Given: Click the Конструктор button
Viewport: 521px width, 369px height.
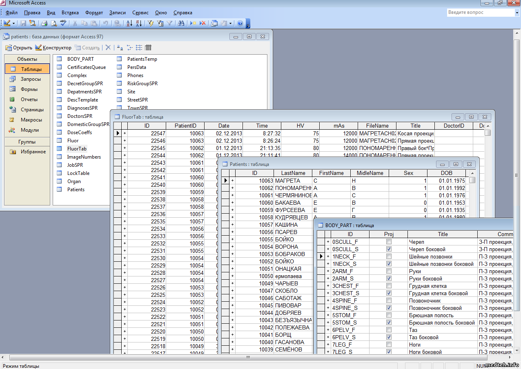Looking at the screenshot, I should pos(53,48).
